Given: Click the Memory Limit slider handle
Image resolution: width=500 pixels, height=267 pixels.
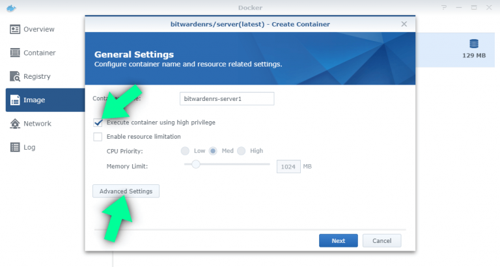Looking at the screenshot, I should [x=196, y=164].
